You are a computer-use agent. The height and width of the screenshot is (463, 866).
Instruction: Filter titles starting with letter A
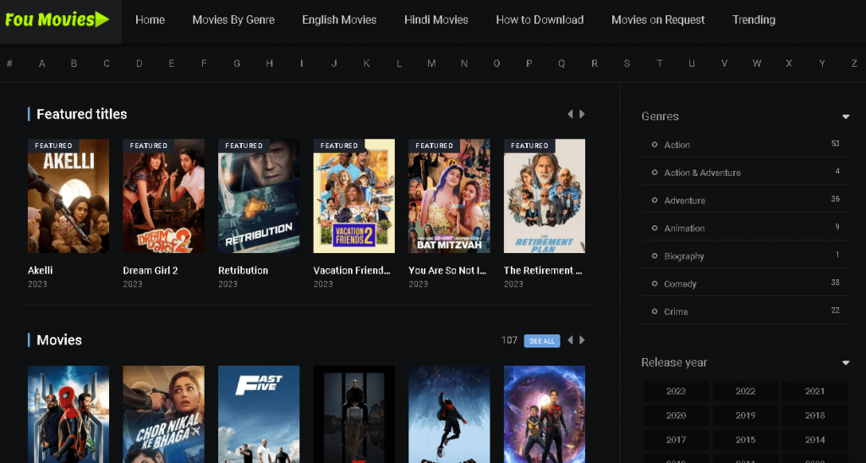click(x=41, y=63)
